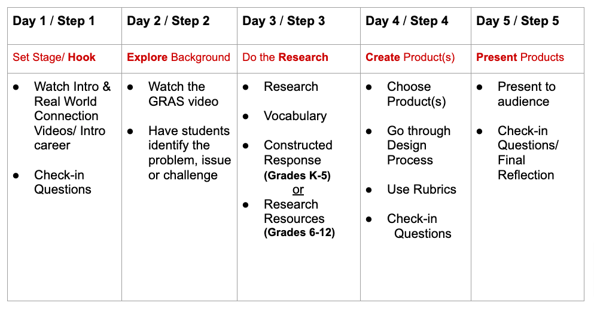Screen dimensions: 594x312
Task: Select the Day 4 / Step 4 heading
Action: coord(407,21)
